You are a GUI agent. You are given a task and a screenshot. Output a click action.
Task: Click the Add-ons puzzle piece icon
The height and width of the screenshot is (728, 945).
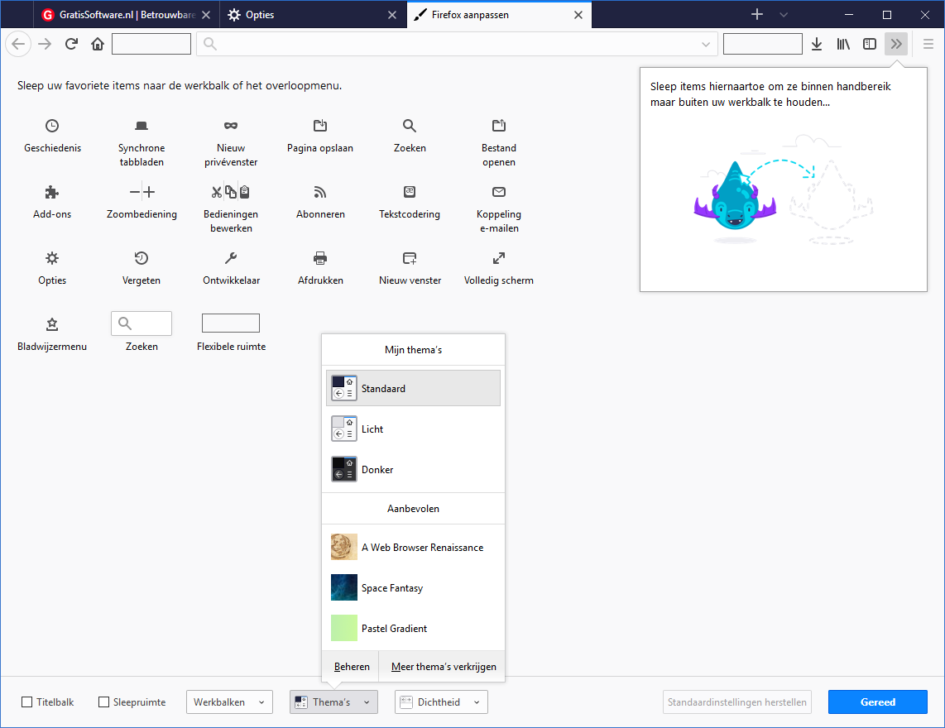tap(52, 192)
